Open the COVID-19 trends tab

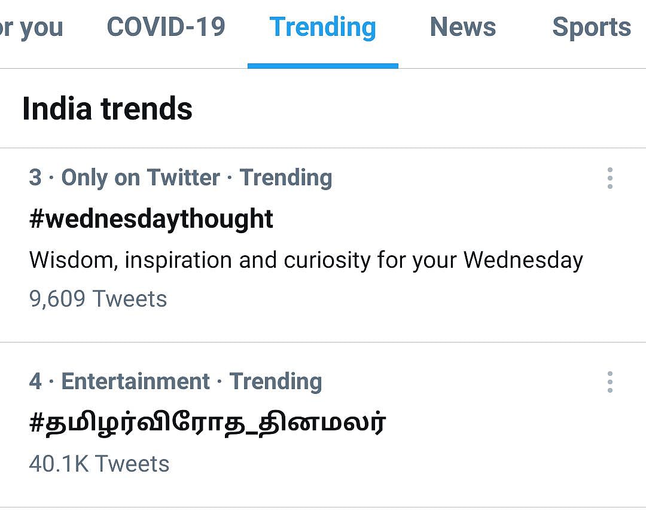coord(166,27)
